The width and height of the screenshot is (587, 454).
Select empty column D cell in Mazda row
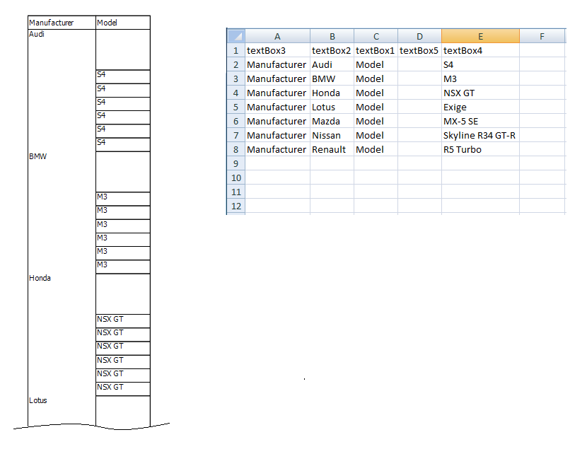pyautogui.click(x=419, y=121)
